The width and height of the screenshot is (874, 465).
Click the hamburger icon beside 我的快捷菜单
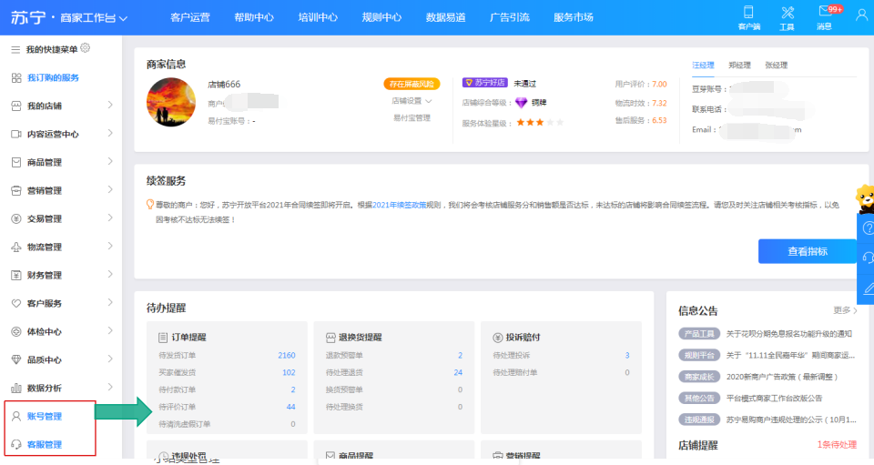[x=15, y=49]
